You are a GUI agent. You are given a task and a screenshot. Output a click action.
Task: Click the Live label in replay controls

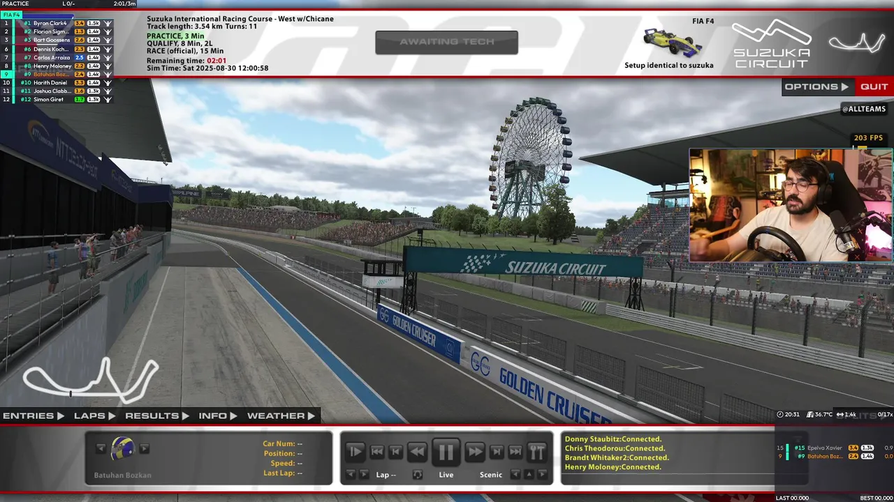(446, 475)
